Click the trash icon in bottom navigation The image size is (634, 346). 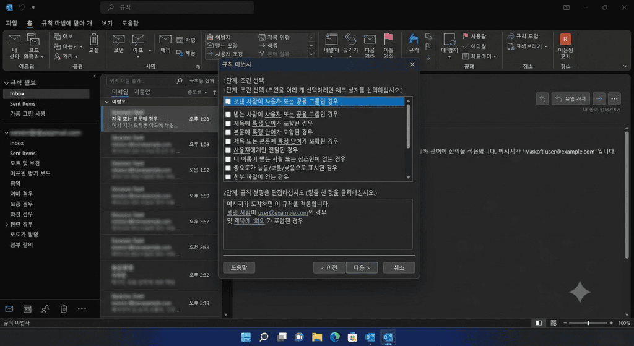point(64,309)
